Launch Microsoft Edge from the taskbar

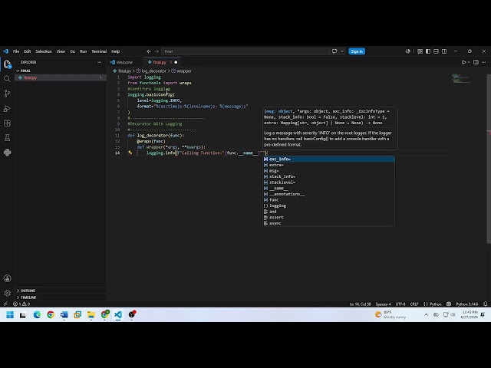click(x=37, y=314)
